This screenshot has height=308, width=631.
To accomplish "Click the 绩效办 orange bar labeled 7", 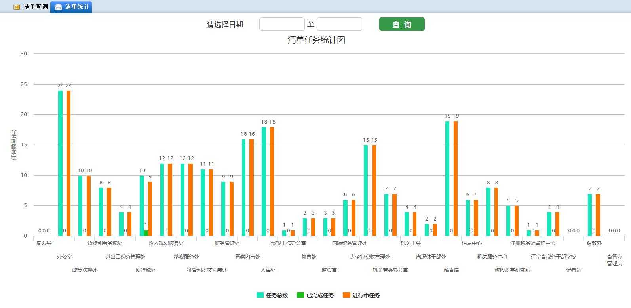I will (x=598, y=215).
